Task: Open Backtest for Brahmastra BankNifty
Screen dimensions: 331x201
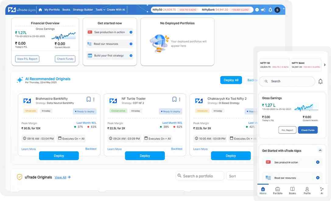Action: tap(91, 149)
